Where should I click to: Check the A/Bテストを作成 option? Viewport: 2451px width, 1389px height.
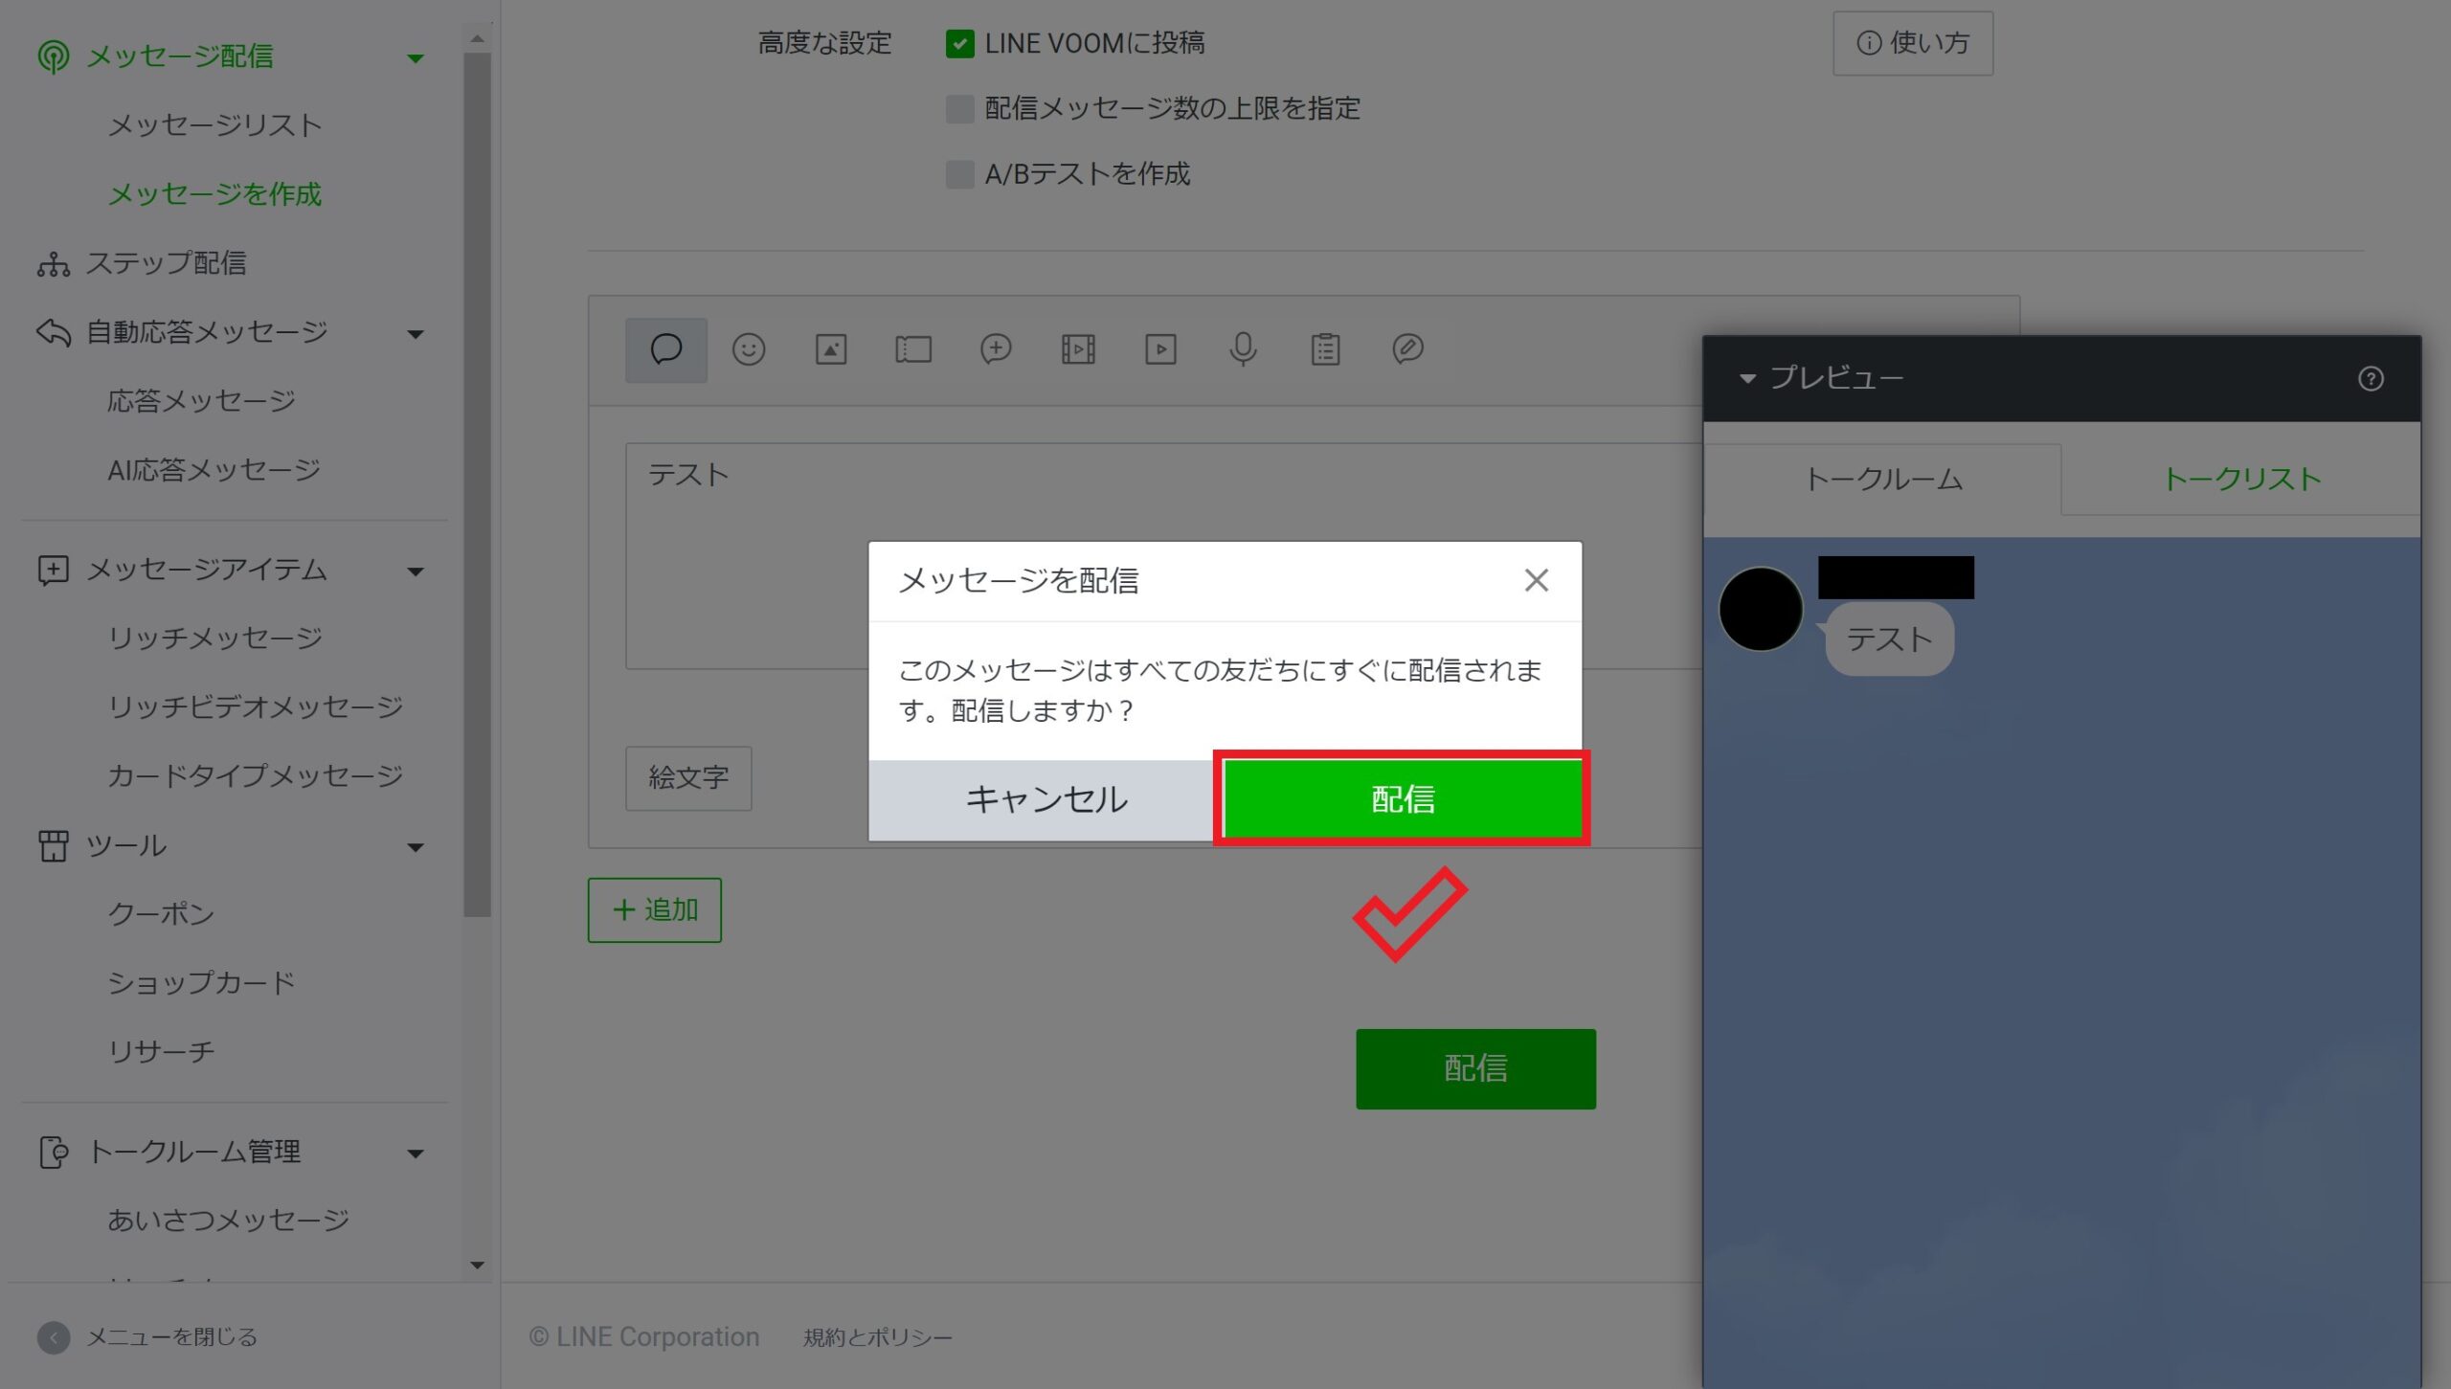(959, 174)
